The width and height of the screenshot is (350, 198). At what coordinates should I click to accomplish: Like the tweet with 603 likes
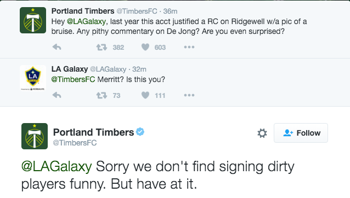(145, 47)
